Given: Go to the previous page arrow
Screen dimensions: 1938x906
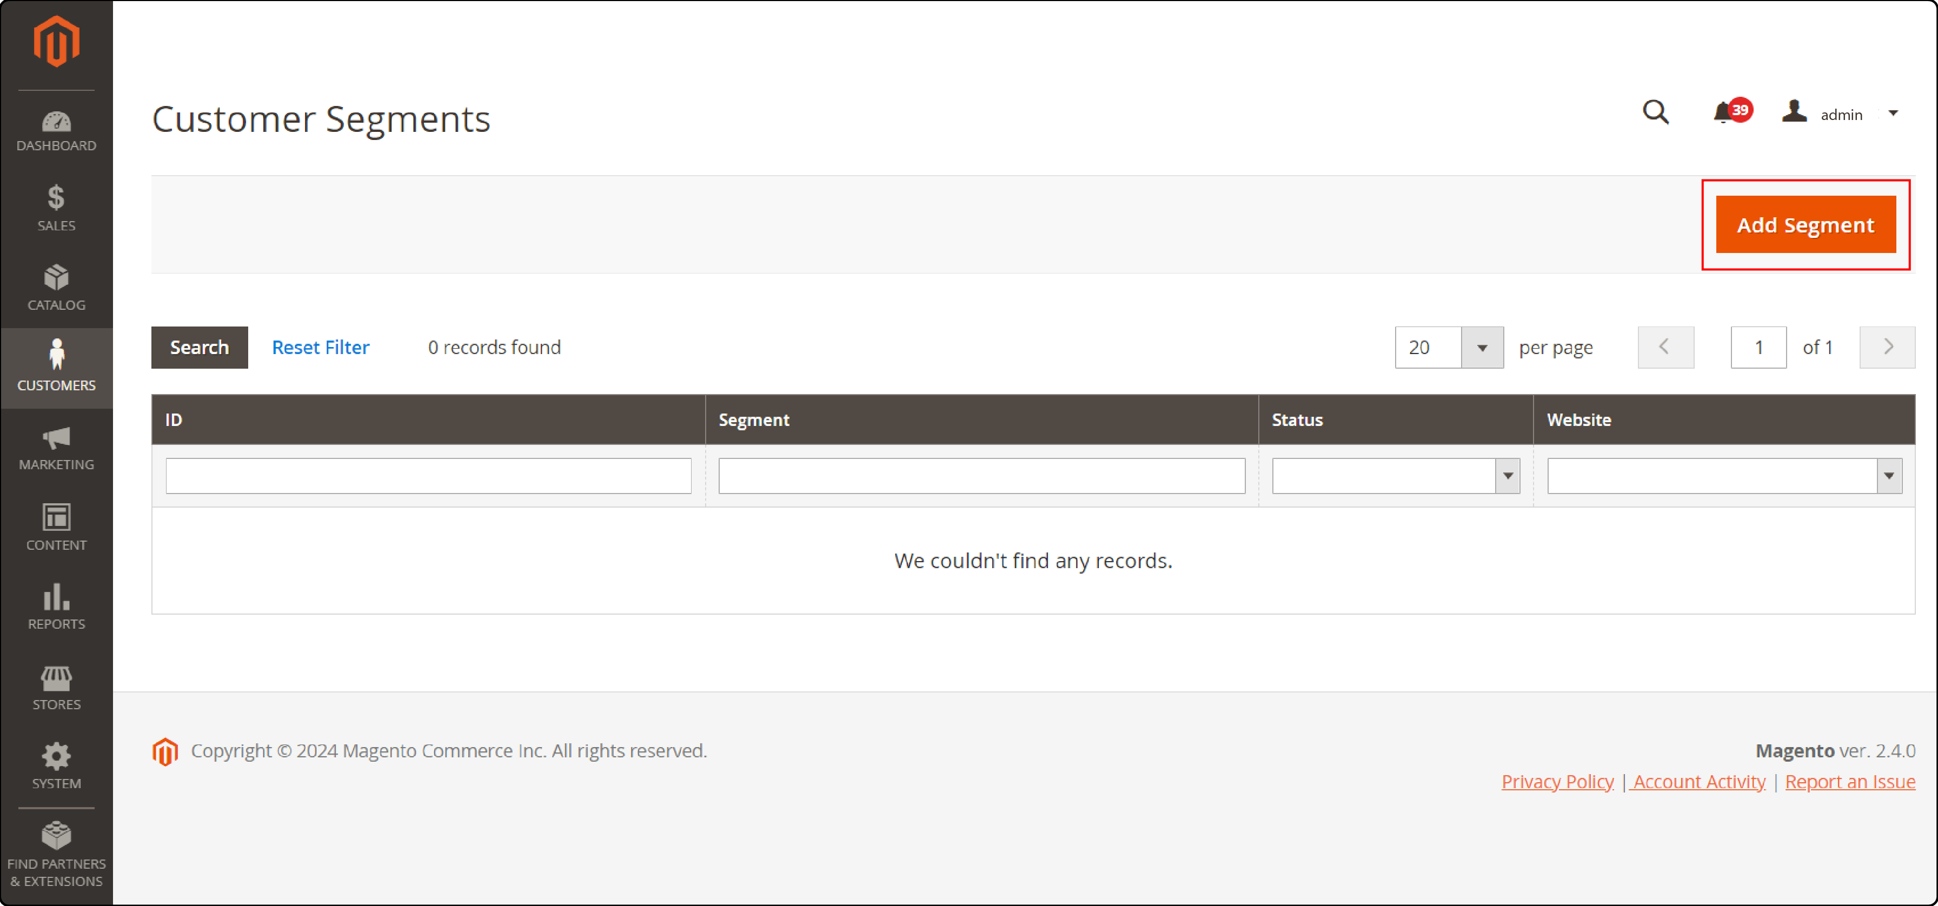Looking at the screenshot, I should pyautogui.click(x=1665, y=348).
